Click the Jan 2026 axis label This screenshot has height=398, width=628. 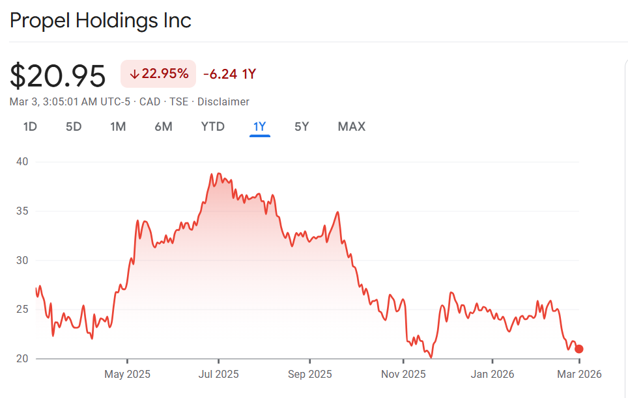click(x=492, y=374)
